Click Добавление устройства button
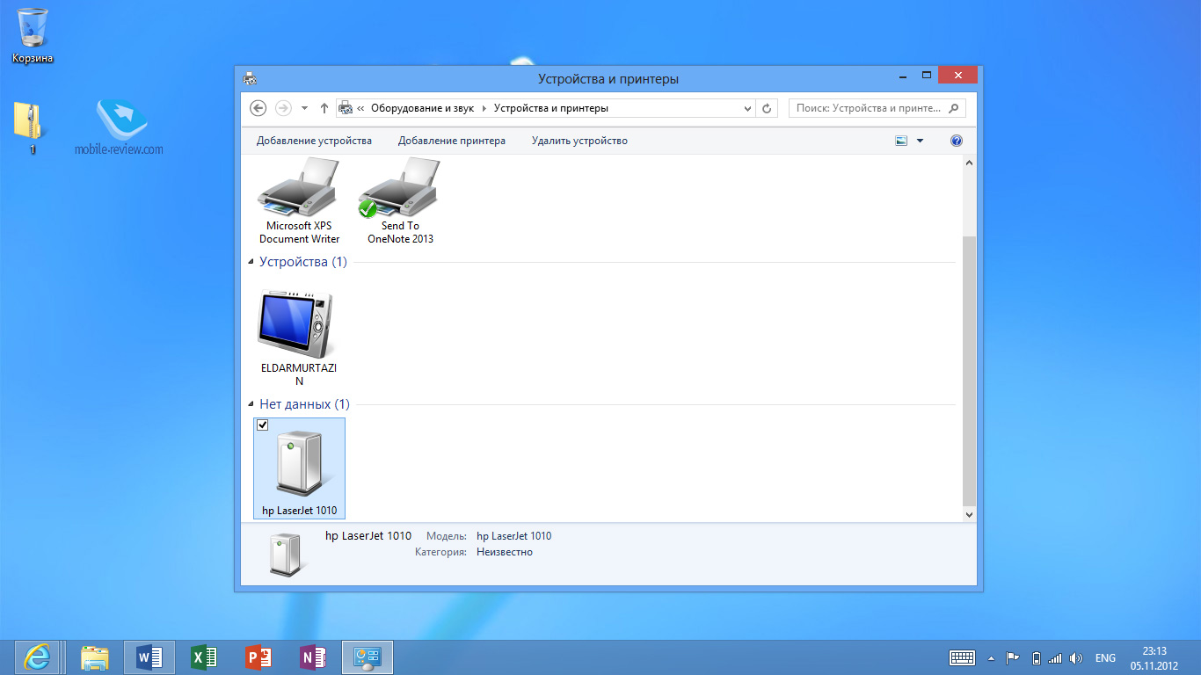 314,141
